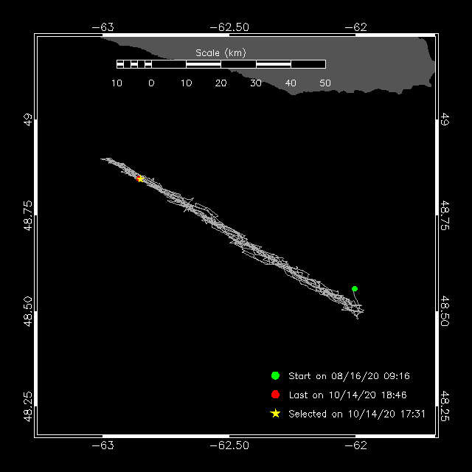Click the track's southeastern tangled end
The height and width of the screenshot is (472, 472).
tap(355, 308)
